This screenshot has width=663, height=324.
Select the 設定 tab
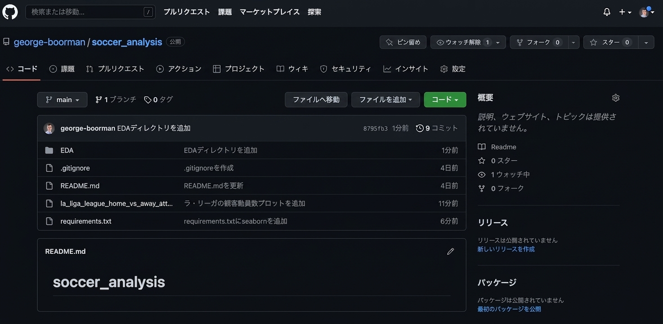[453, 69]
